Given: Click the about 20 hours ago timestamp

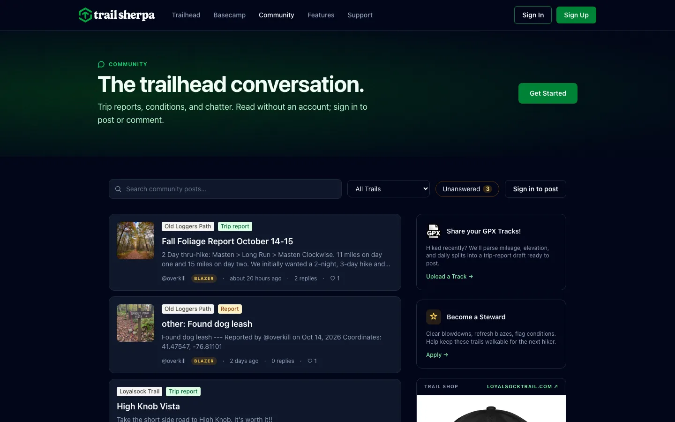Looking at the screenshot, I should [255, 279].
